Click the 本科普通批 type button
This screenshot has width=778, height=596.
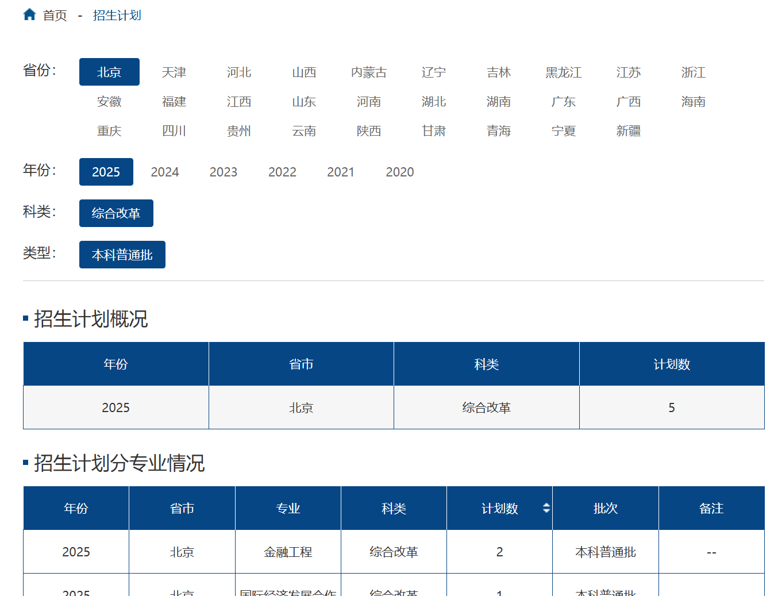(x=122, y=255)
